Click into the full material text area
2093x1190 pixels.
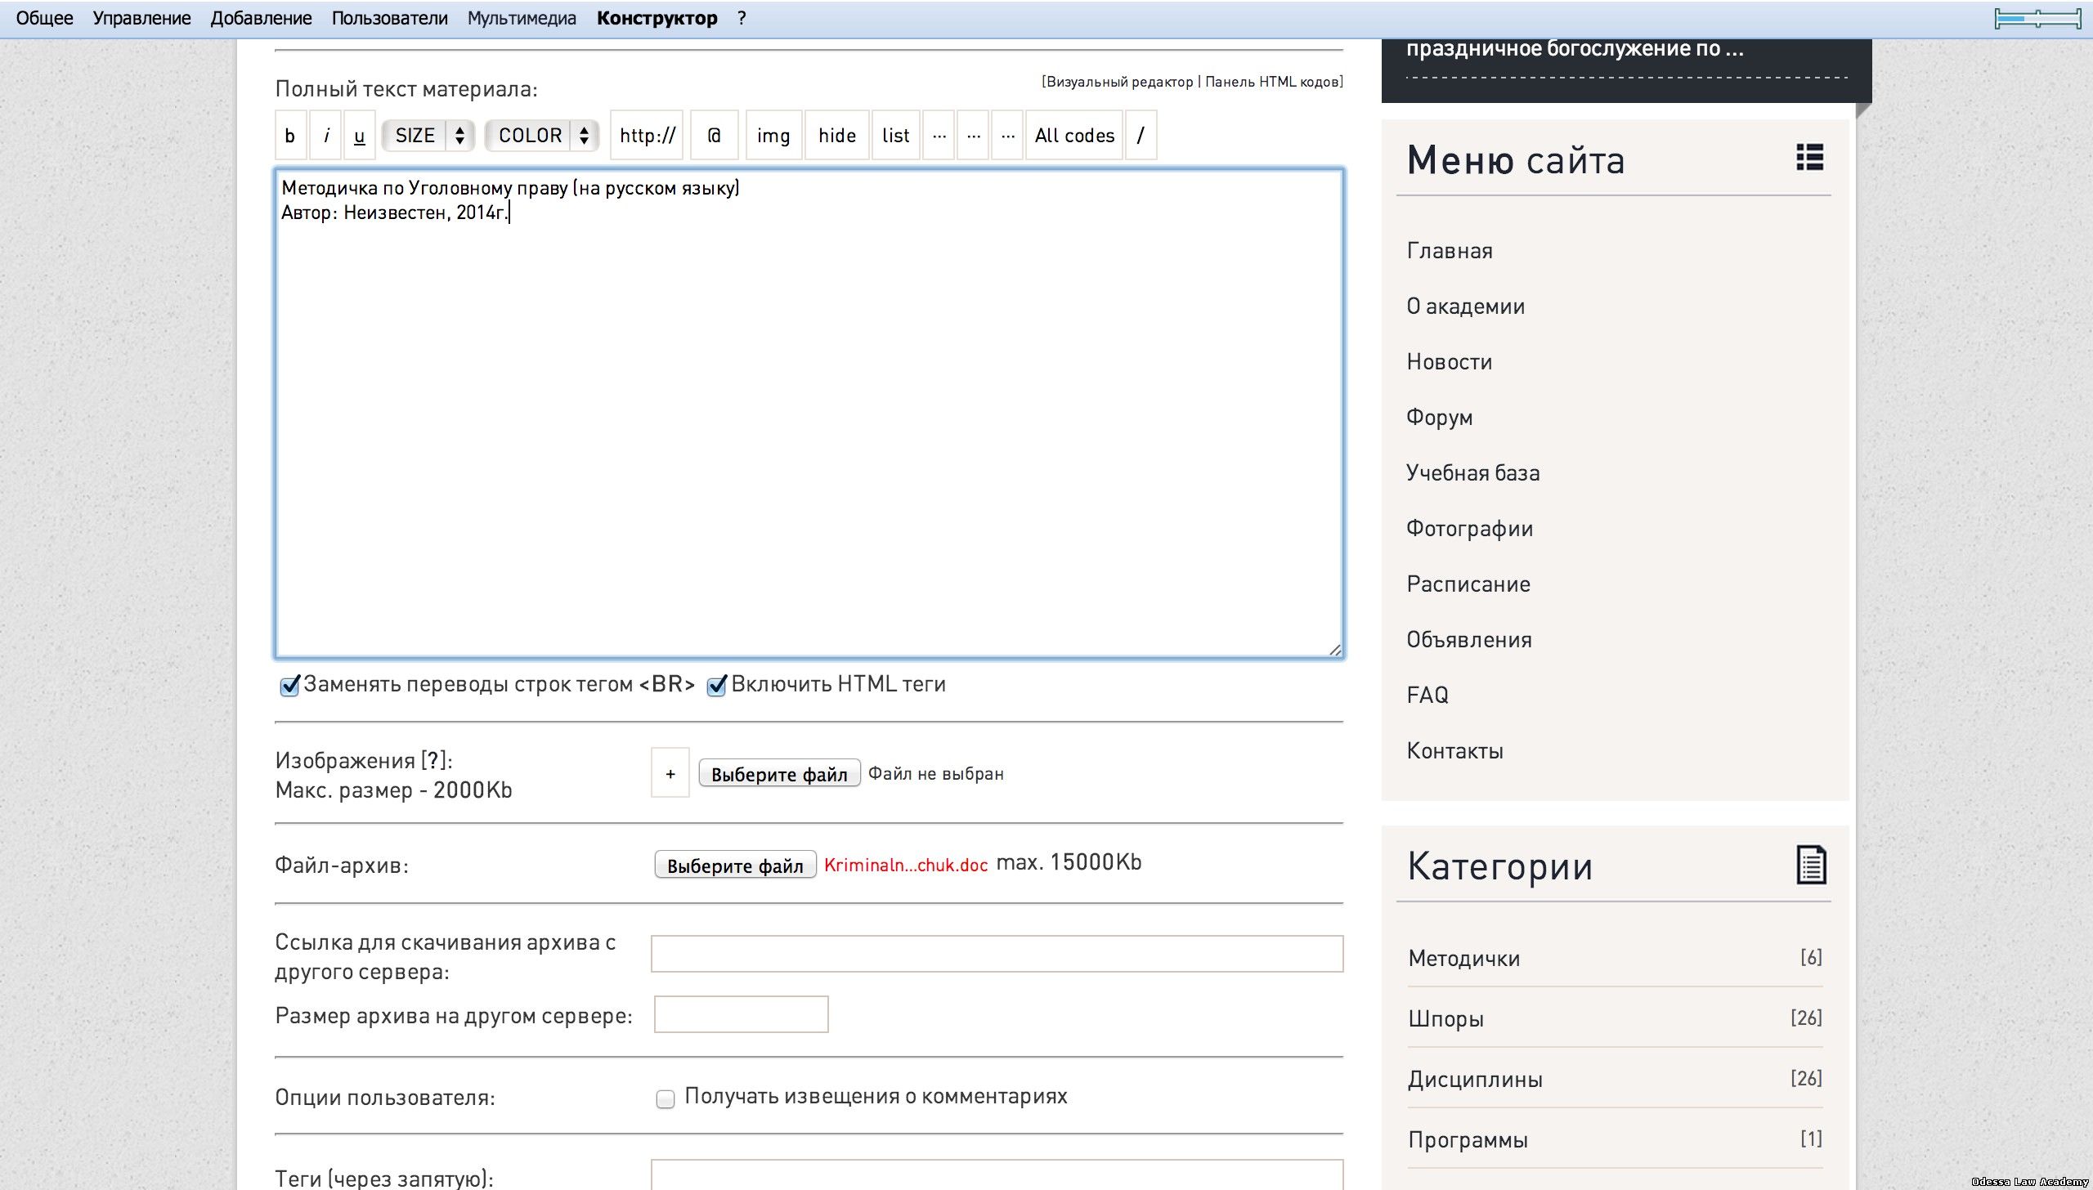tap(809, 414)
